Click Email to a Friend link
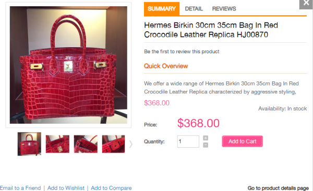 [20, 188]
